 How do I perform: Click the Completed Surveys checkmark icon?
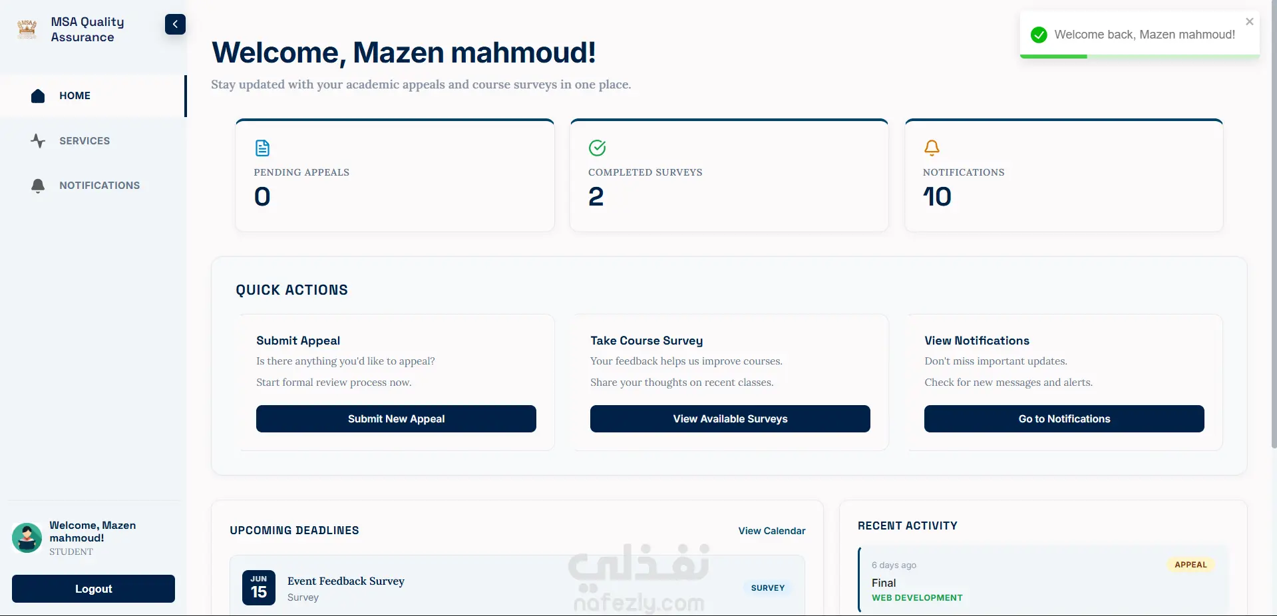[598, 148]
